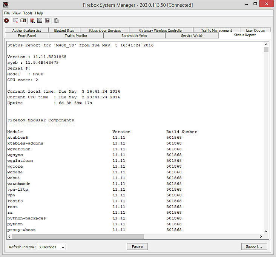Click the Firebox app icon in title bar

(x=5, y=5)
